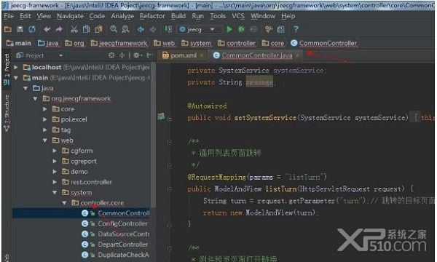This screenshot has height=262, width=437.
Task: Run jeecg with the green play icon
Action: (x=229, y=29)
